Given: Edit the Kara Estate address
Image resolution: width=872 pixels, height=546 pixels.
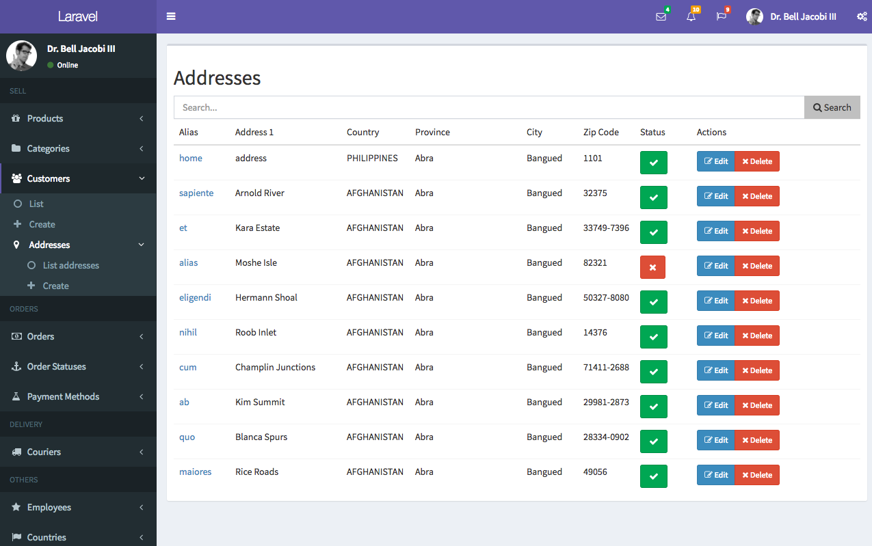Looking at the screenshot, I should click(715, 231).
